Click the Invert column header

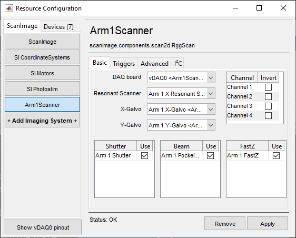pos(268,77)
